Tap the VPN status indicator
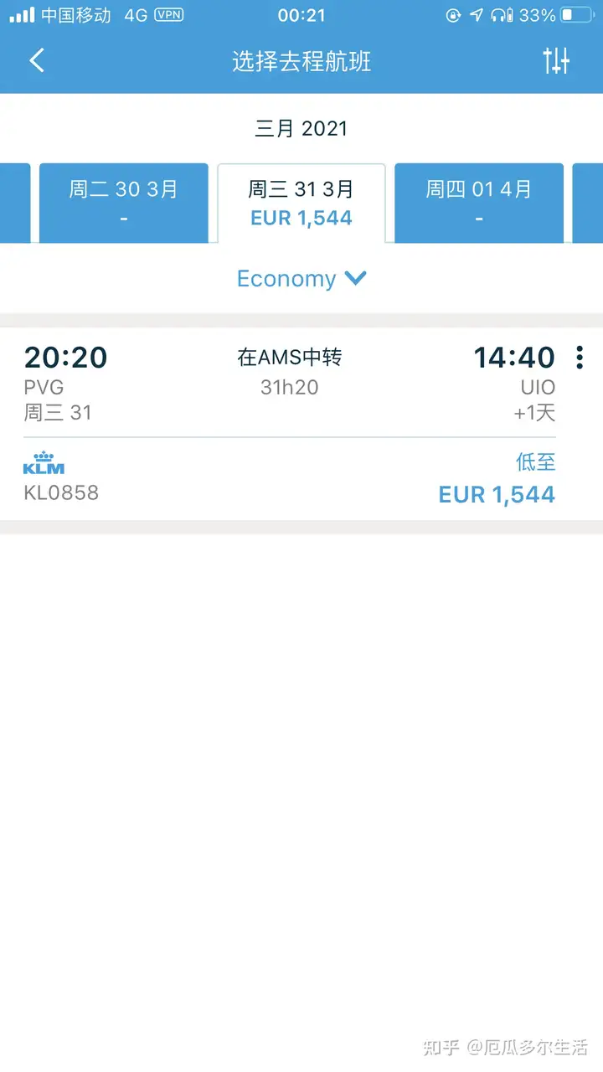The width and height of the screenshot is (603, 1072). click(x=169, y=15)
